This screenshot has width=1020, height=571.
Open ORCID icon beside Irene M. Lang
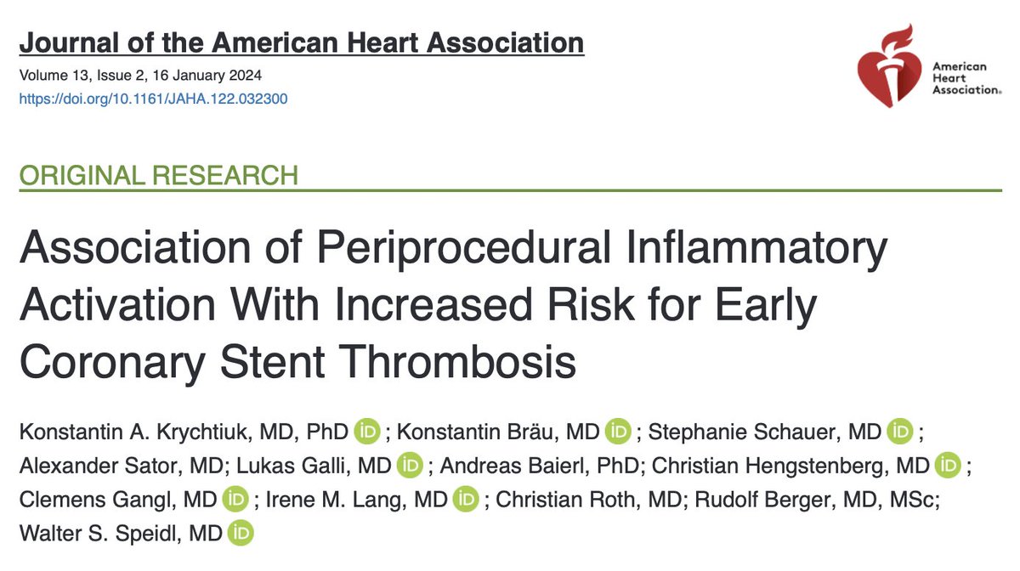[x=465, y=500]
